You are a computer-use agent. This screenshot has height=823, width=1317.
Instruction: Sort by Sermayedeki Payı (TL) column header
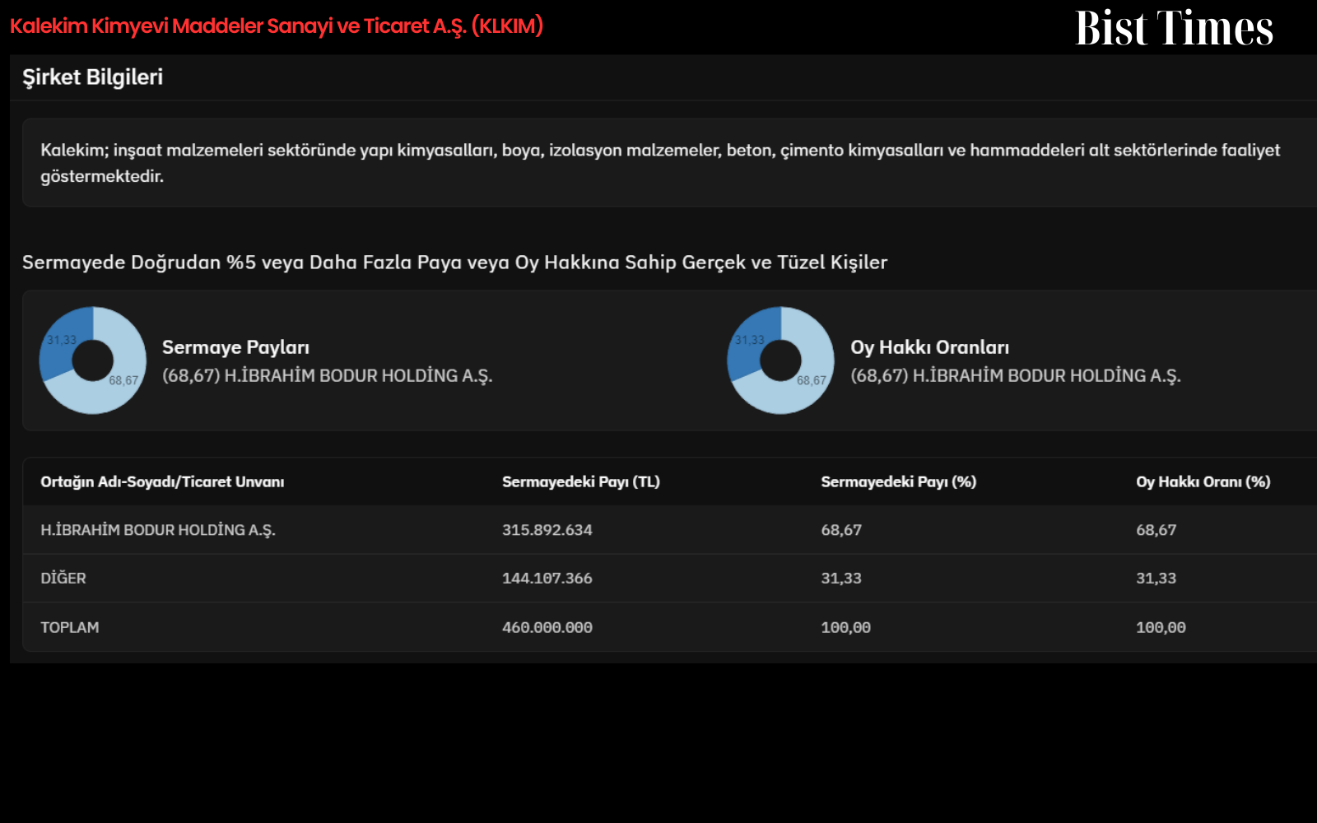pyautogui.click(x=581, y=482)
